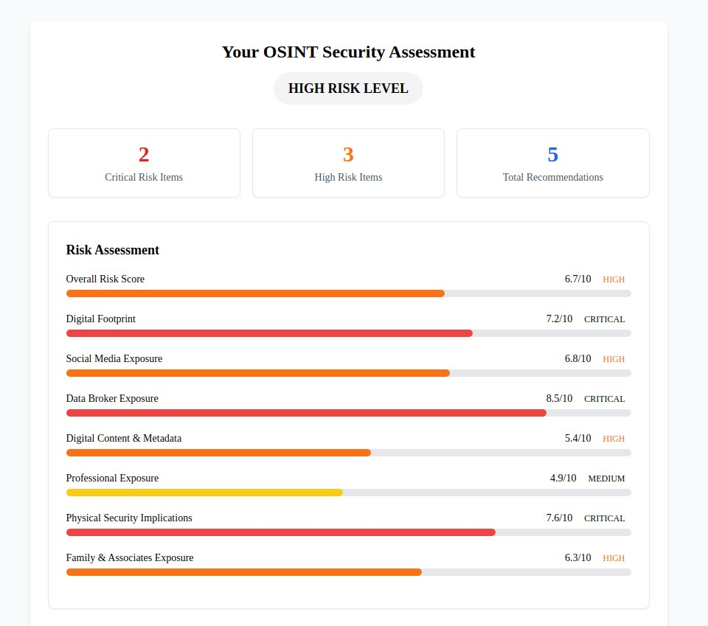Click the Your OSINT Security Assessment heading
708x626 pixels.
(x=348, y=52)
